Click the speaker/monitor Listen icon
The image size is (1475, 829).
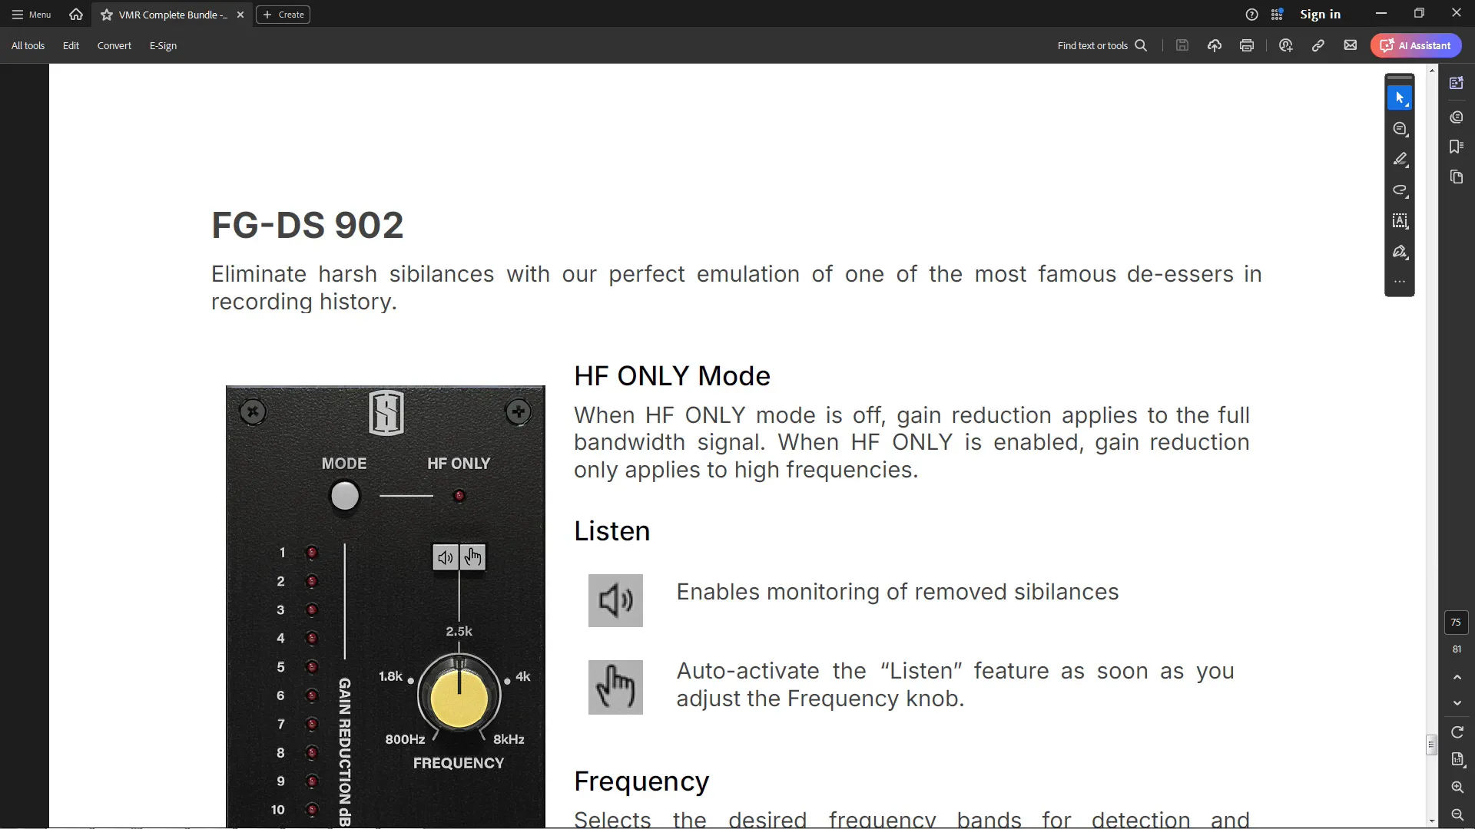(446, 558)
